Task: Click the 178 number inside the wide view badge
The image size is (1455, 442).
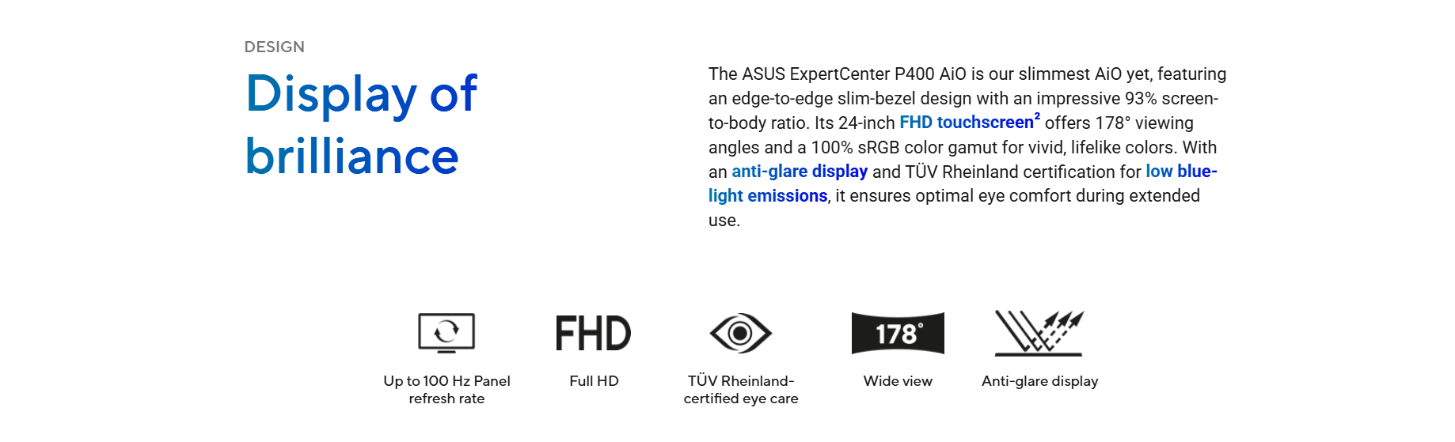Action: [x=896, y=334]
